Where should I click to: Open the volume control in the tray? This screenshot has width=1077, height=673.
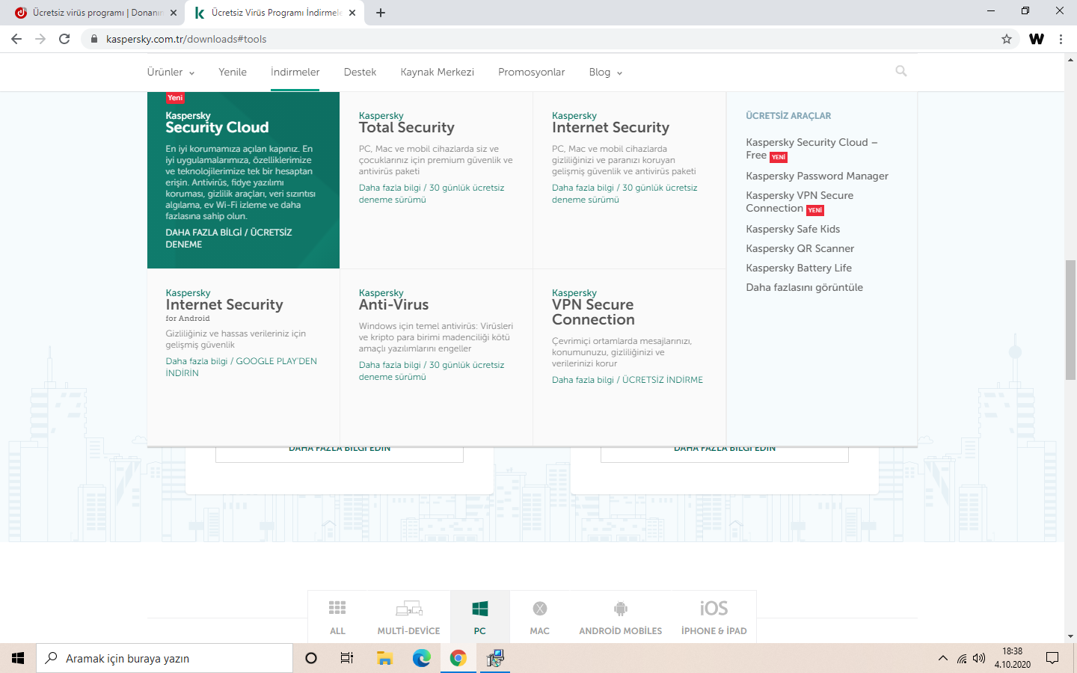pos(979,658)
